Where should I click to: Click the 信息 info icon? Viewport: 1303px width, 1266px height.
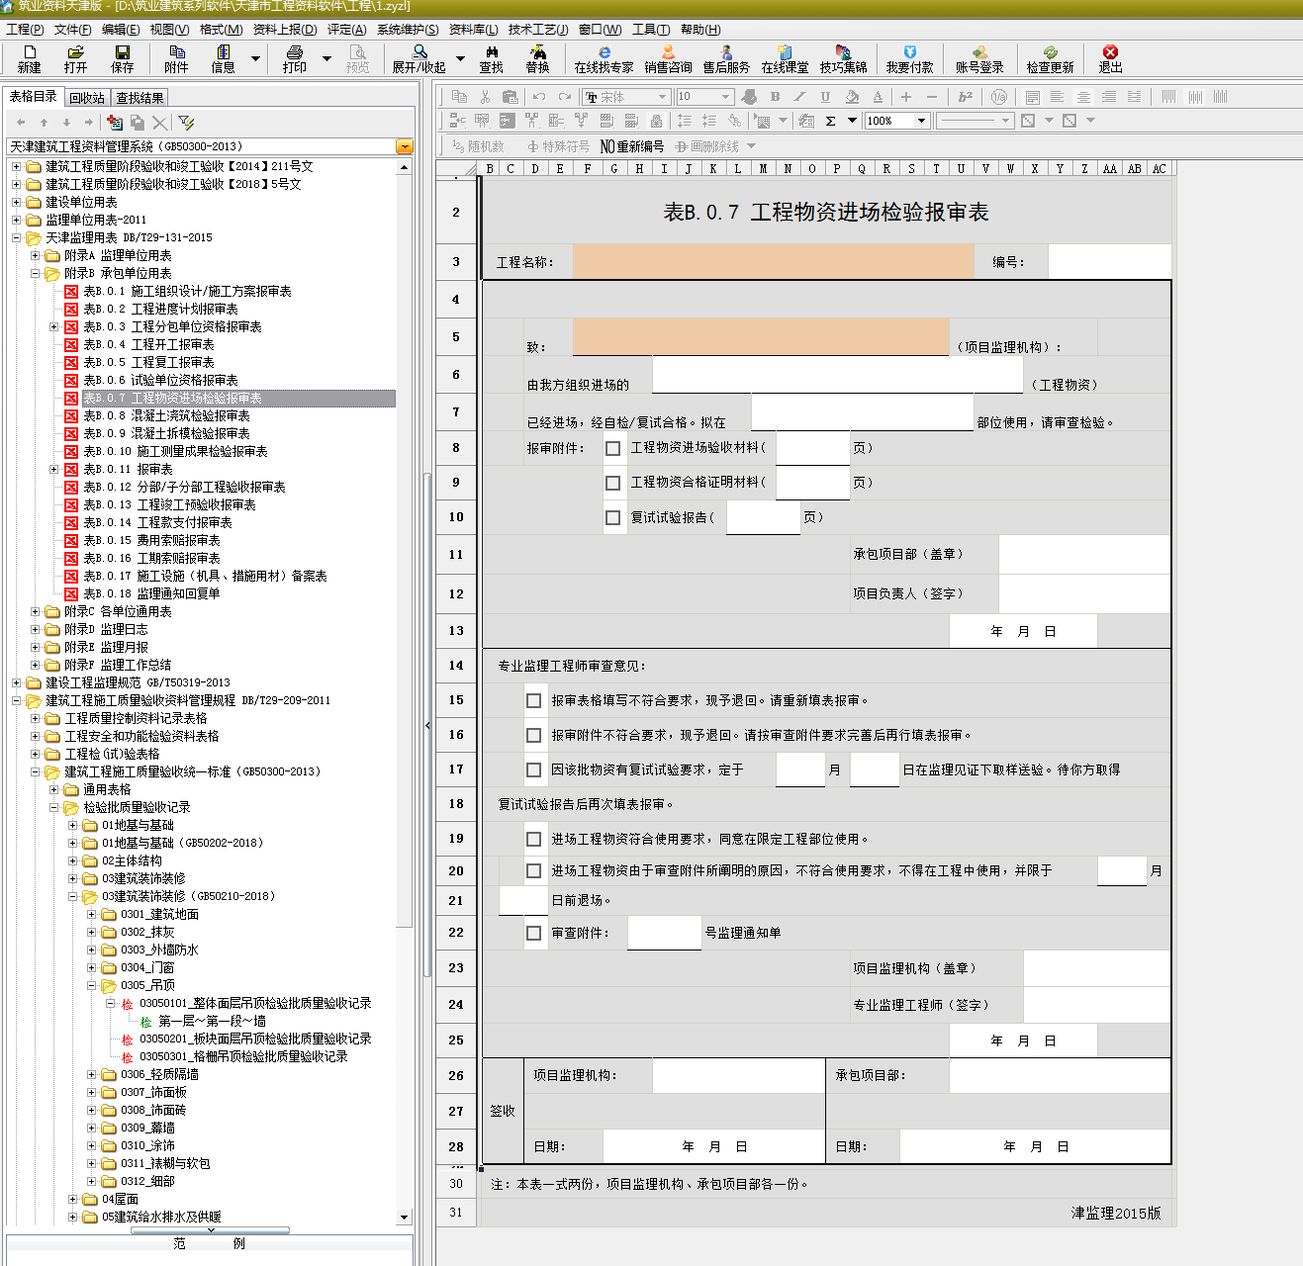pyautogui.click(x=223, y=58)
